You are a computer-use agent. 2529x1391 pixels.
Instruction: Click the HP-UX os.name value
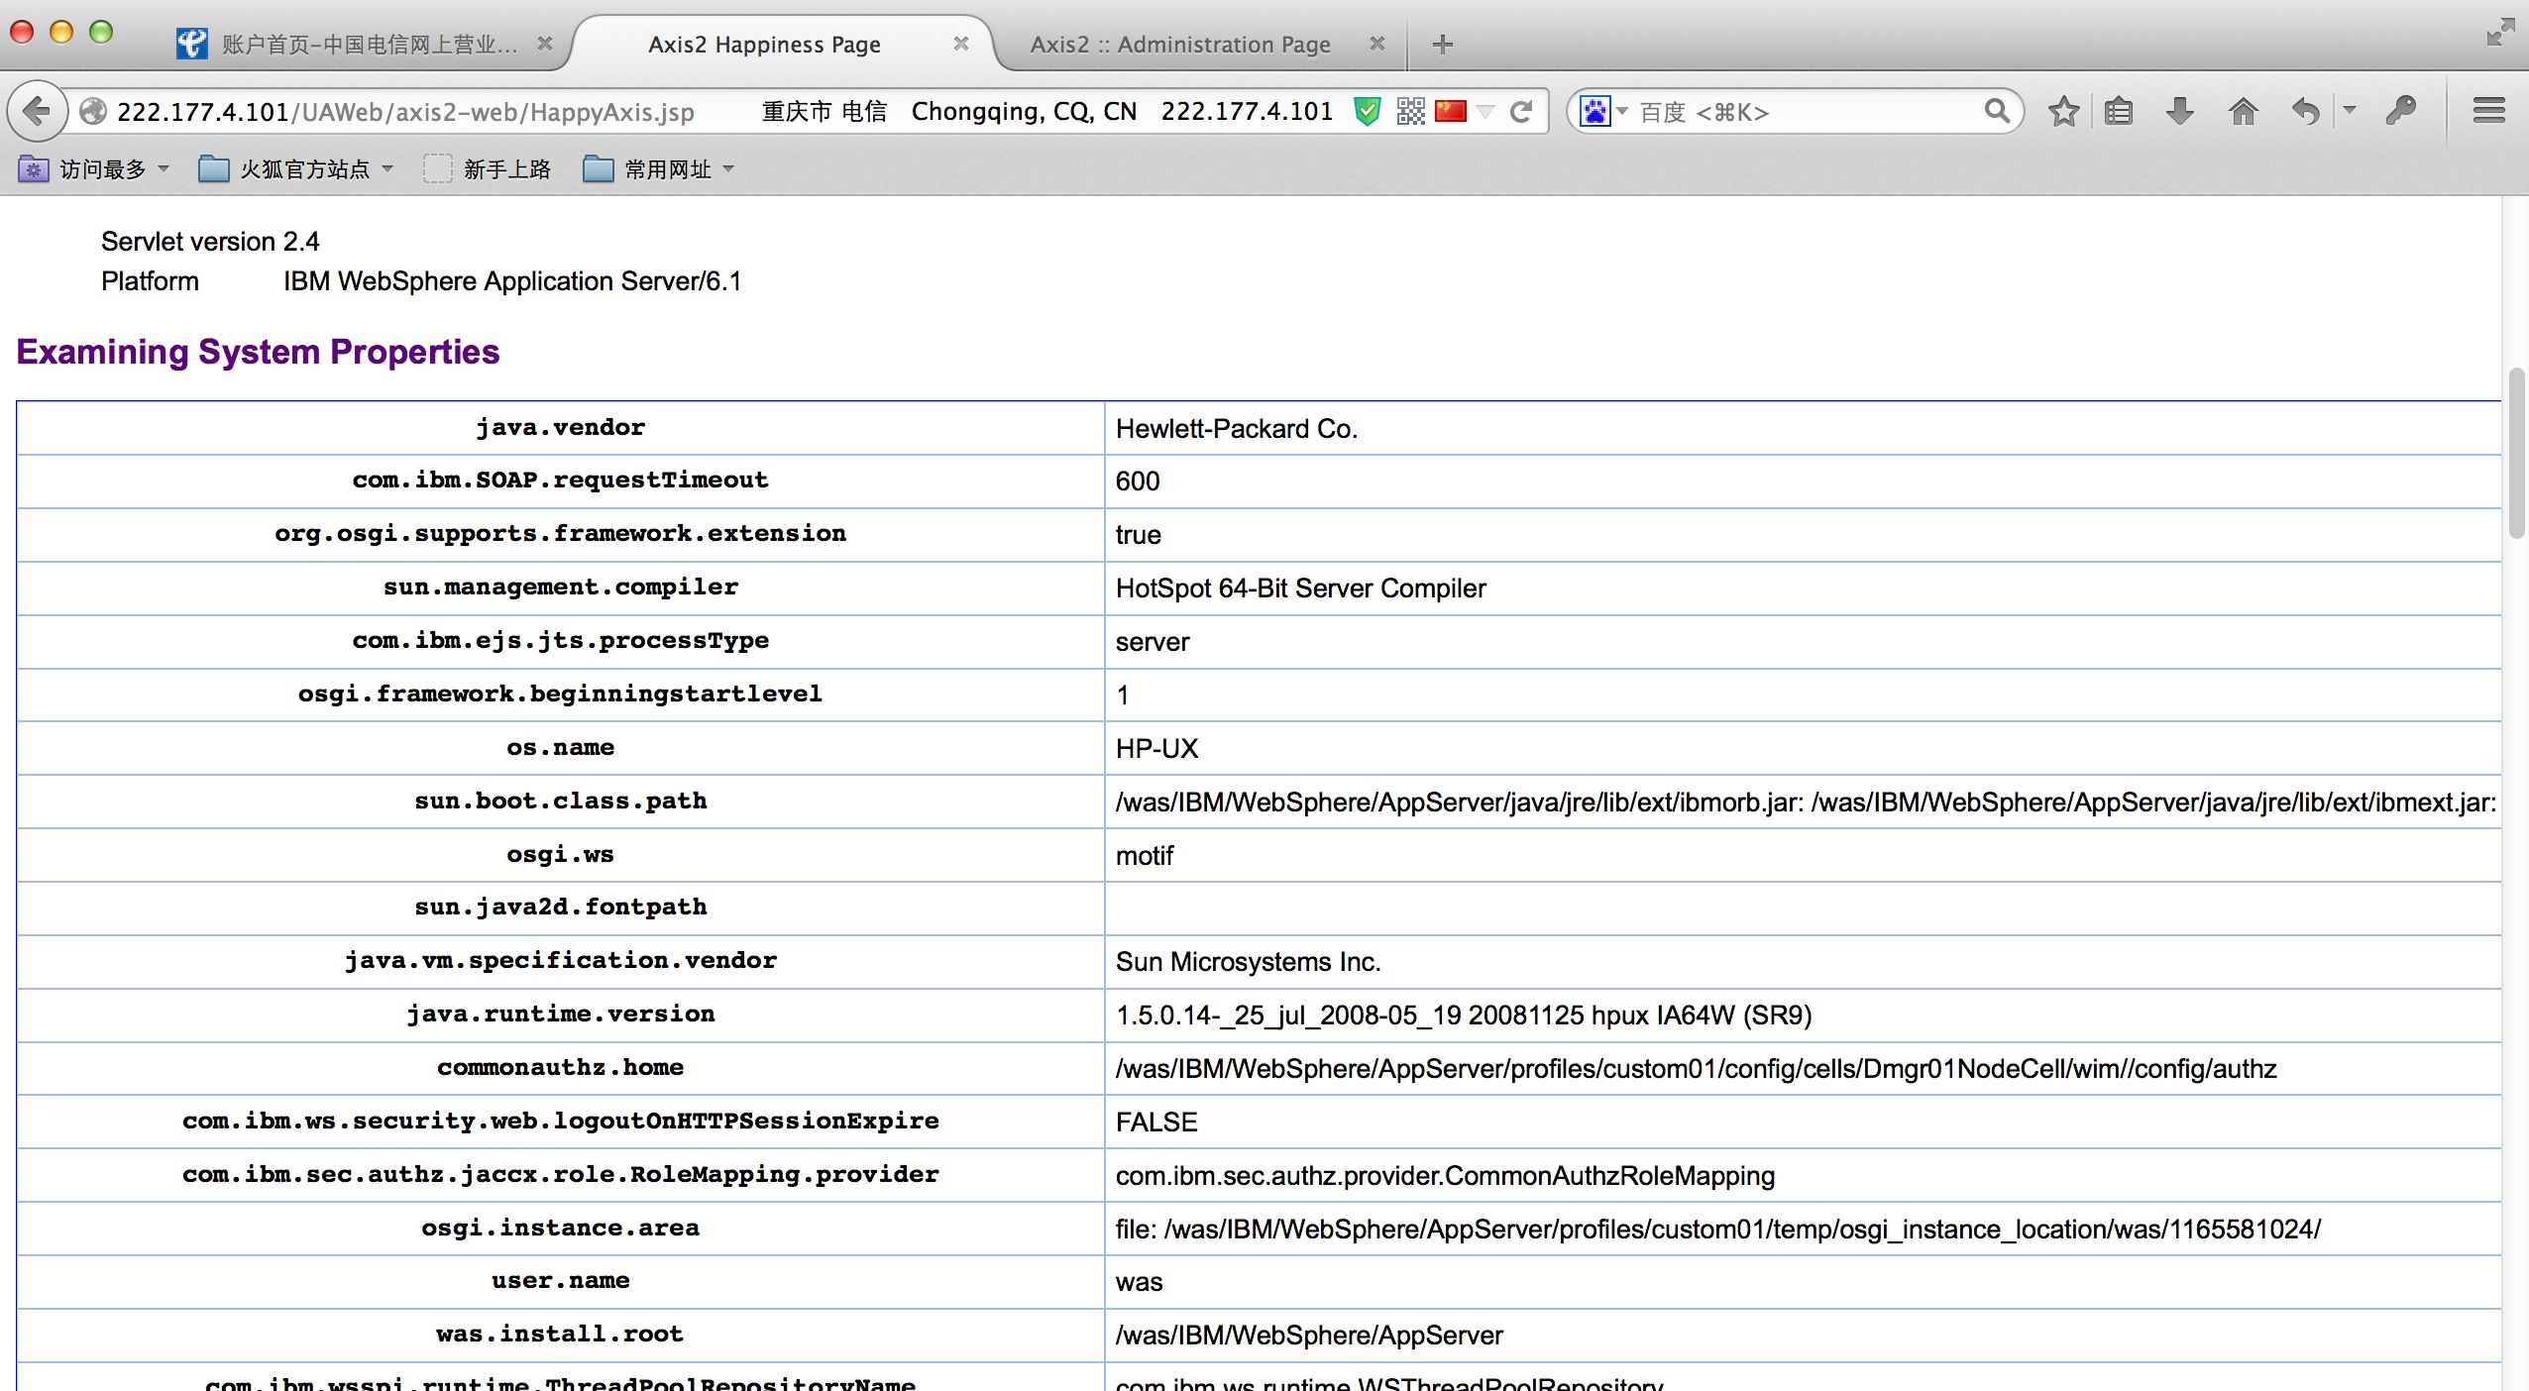(1156, 748)
